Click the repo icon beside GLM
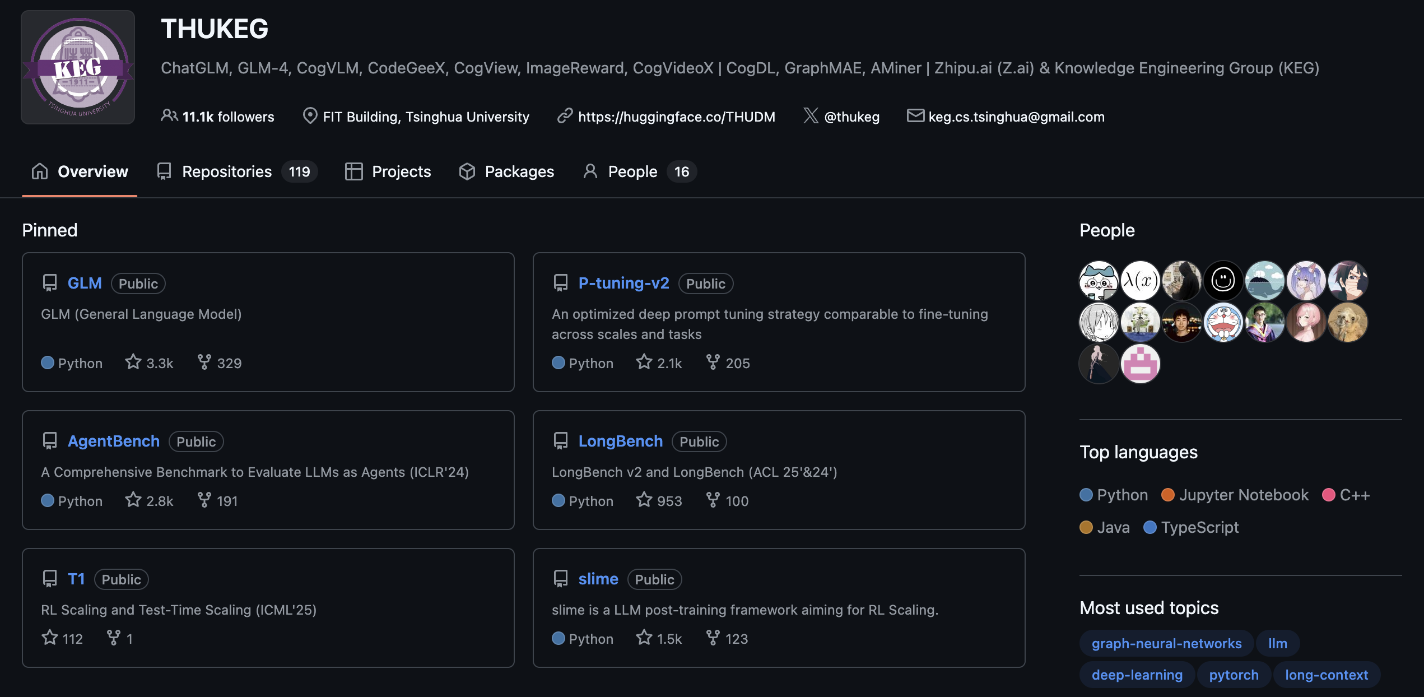The width and height of the screenshot is (1424, 697). coord(50,282)
